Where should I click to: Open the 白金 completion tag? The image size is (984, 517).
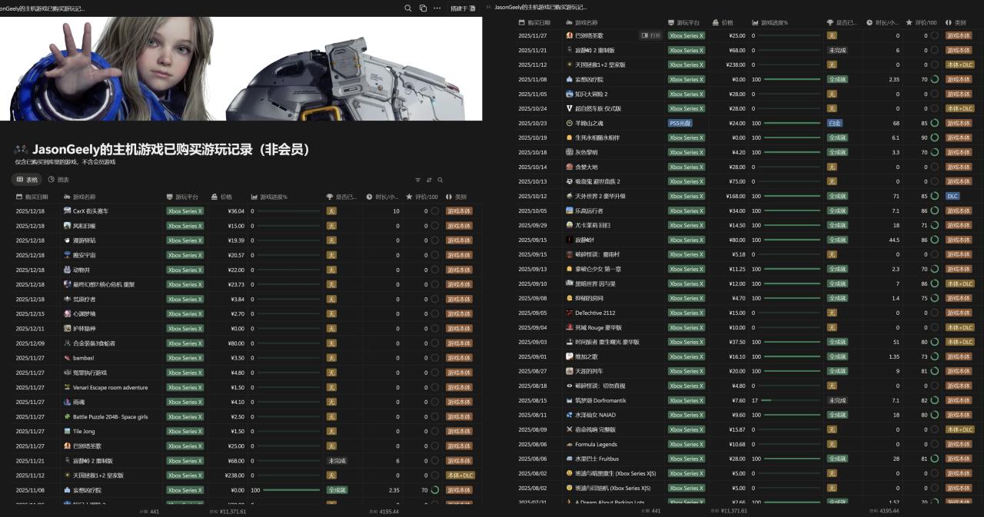point(834,123)
